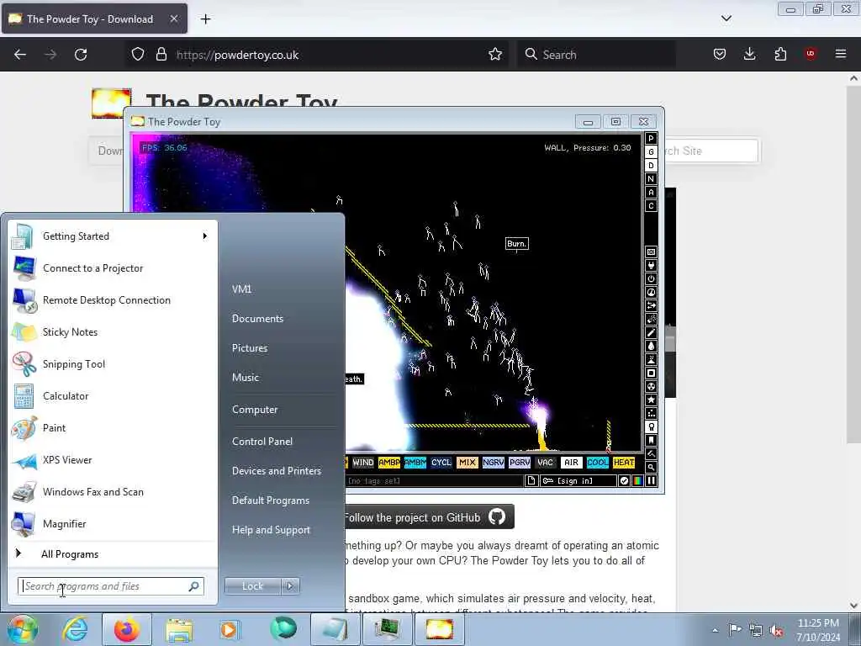
Task: Click Follow the project on GitHub
Action: pyautogui.click(x=428, y=517)
